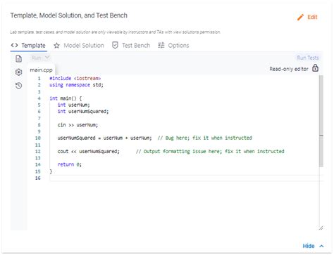The width and height of the screenshot is (334, 255).
Task: Open the file explorer document icon
Action: pos(18,58)
